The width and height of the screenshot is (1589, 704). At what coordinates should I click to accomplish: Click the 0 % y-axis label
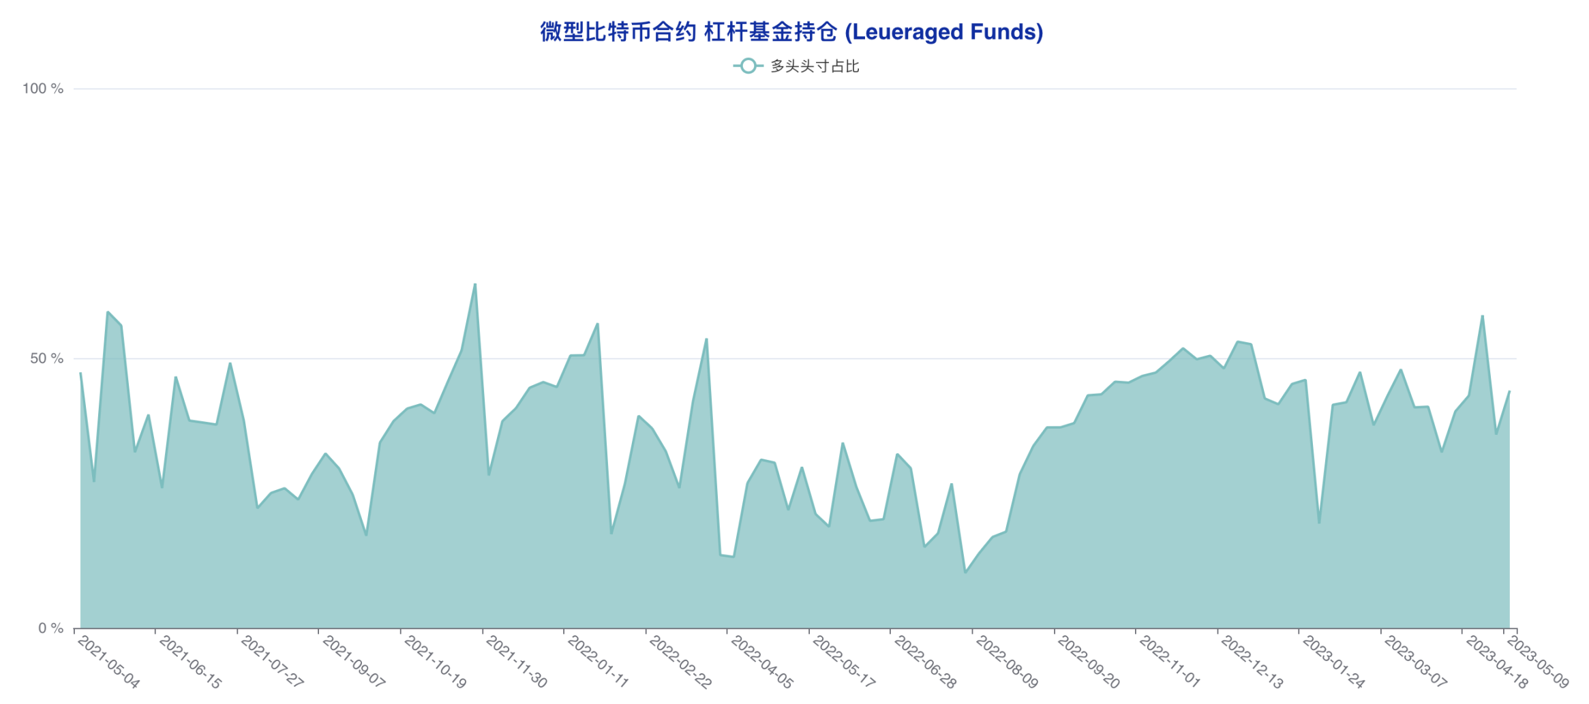(x=50, y=628)
